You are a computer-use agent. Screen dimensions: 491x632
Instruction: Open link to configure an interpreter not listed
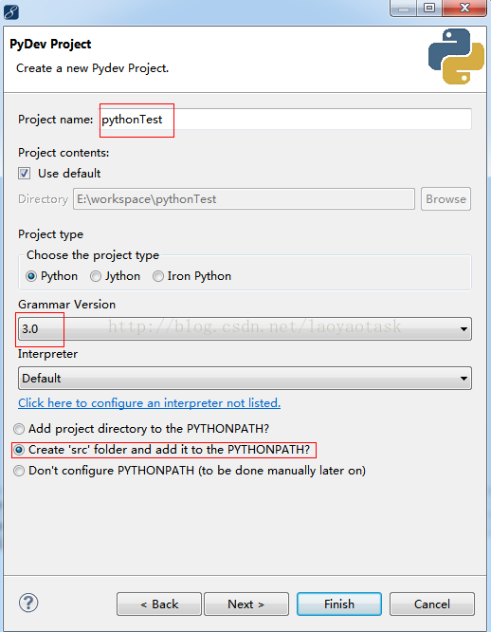pyautogui.click(x=150, y=403)
